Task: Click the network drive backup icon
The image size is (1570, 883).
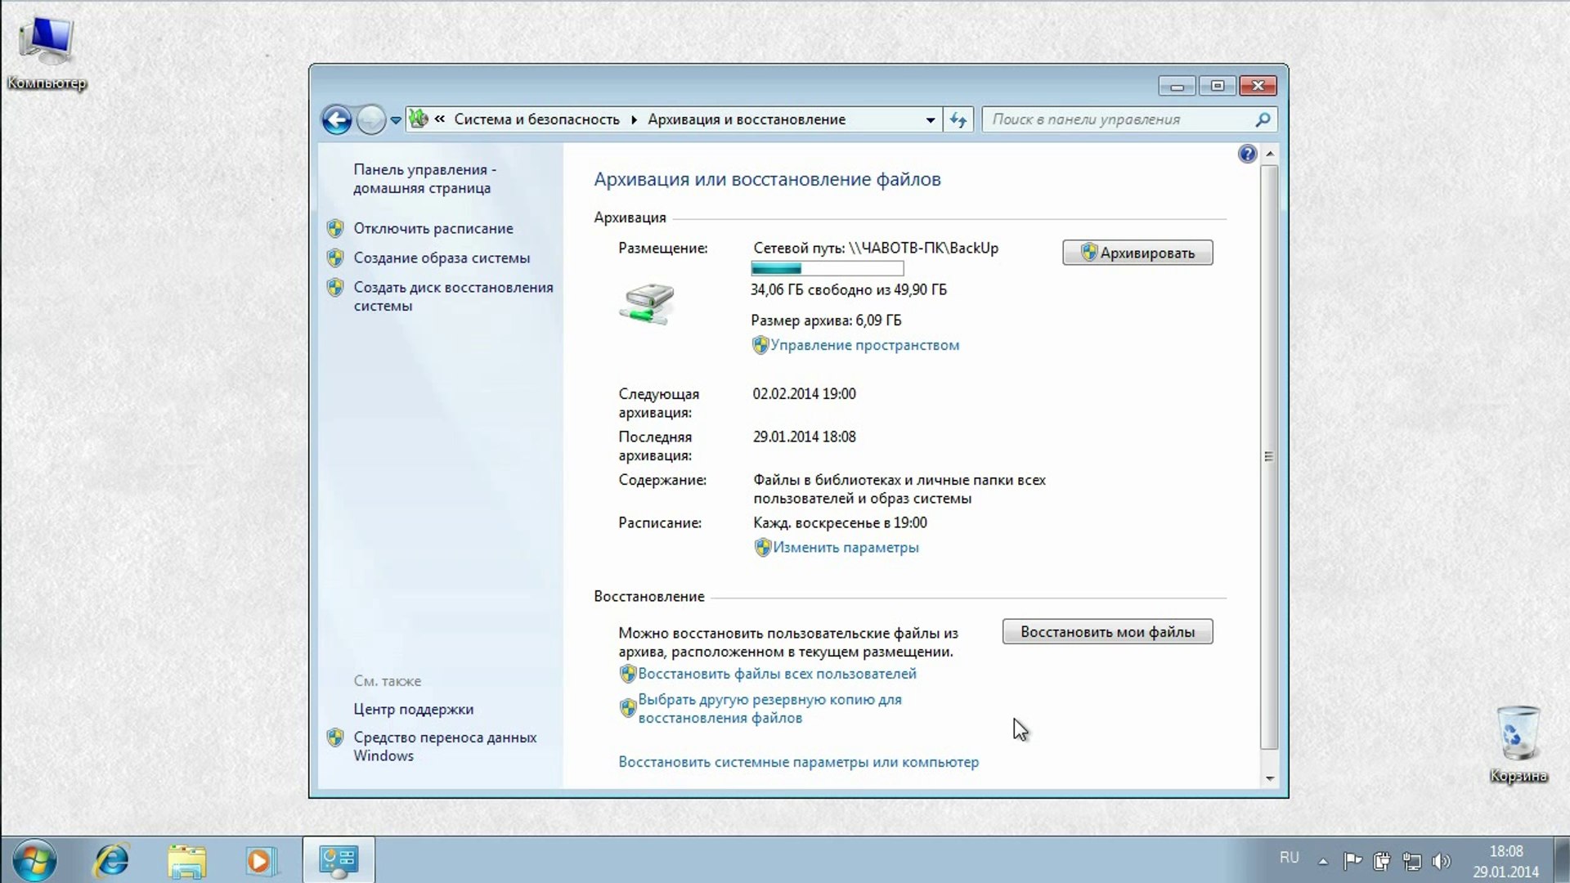Action: pos(647,303)
